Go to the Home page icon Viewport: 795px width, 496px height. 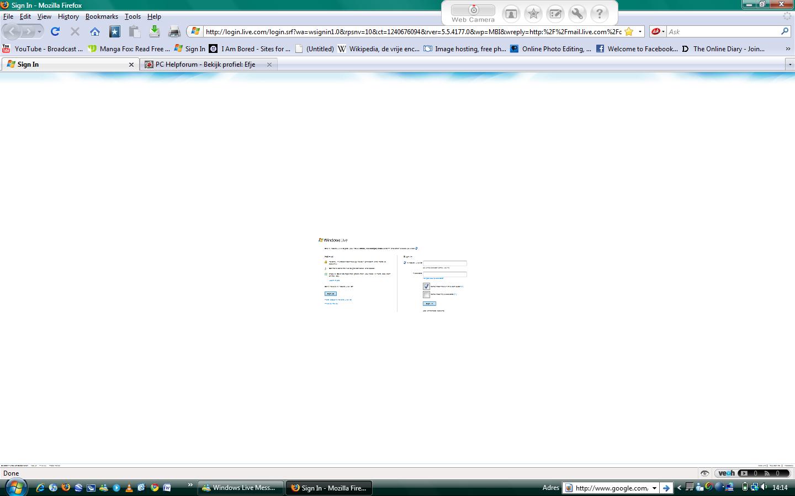[95, 31]
